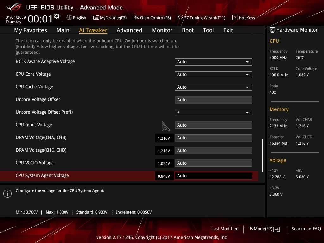Open Hot Keys help icon
This screenshot has height=243, width=324.
point(235,18)
